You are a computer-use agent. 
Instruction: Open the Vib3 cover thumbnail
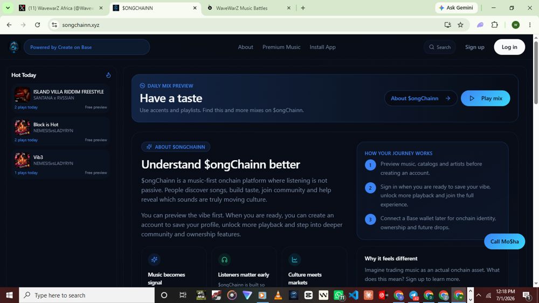[x=22, y=160]
